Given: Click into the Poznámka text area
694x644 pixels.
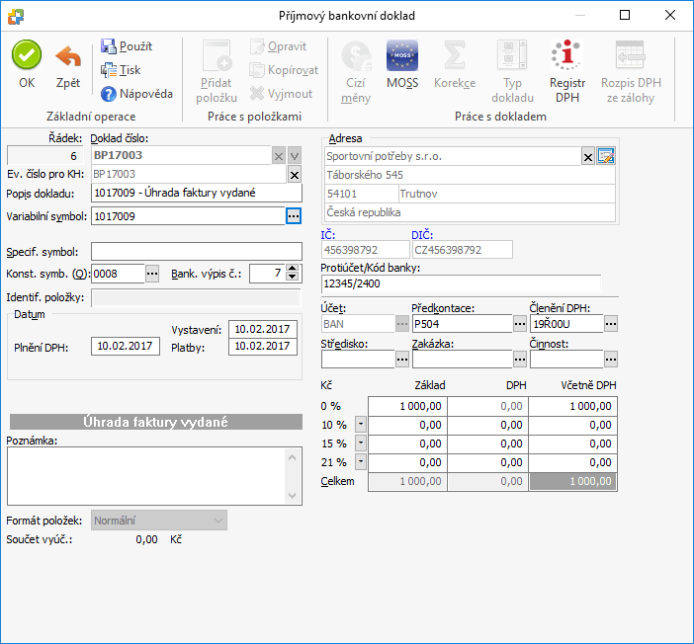Looking at the screenshot, I should click(x=146, y=475).
